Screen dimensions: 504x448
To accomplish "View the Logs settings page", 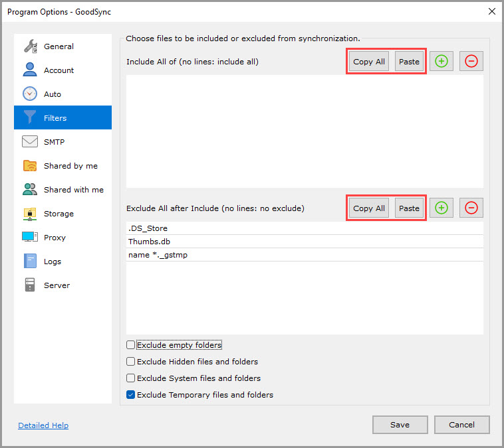I will coord(63,261).
